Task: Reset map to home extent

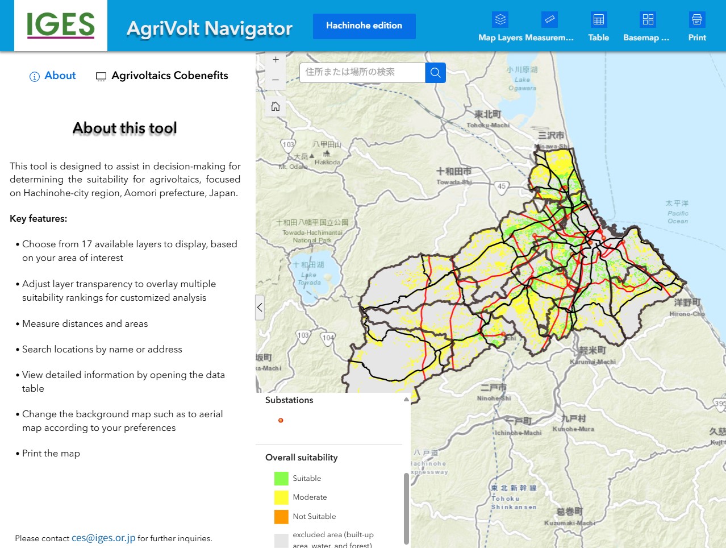Action: pos(276,106)
